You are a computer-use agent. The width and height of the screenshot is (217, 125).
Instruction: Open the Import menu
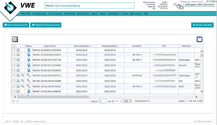tap(103, 14)
